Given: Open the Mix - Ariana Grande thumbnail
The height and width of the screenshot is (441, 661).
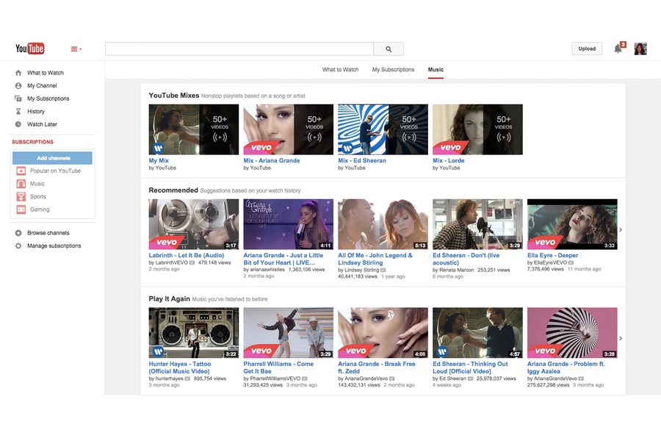Looking at the screenshot, I should [x=289, y=129].
